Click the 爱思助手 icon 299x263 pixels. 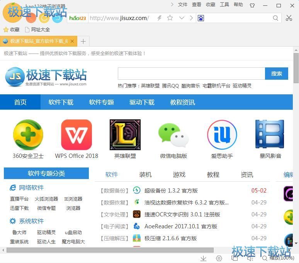click(x=222, y=135)
